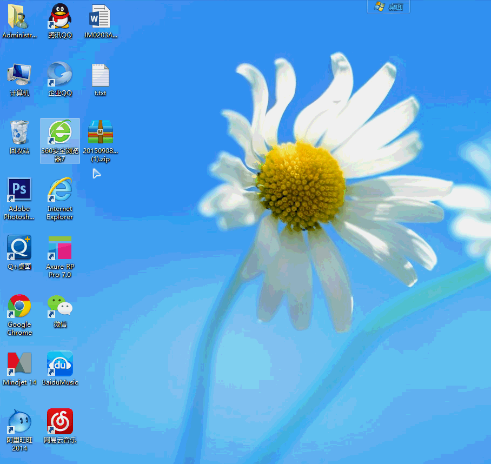Launch the 阿里旺旺 2014 shortcut

(x=19, y=430)
